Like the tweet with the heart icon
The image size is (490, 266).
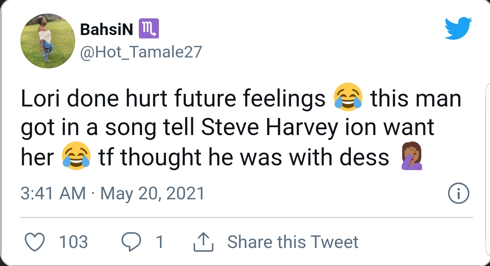point(35,242)
